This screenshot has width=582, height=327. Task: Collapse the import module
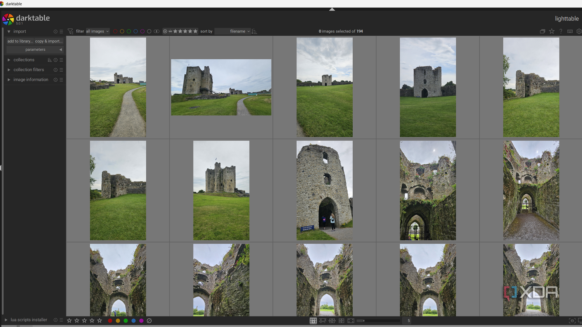tap(9, 31)
